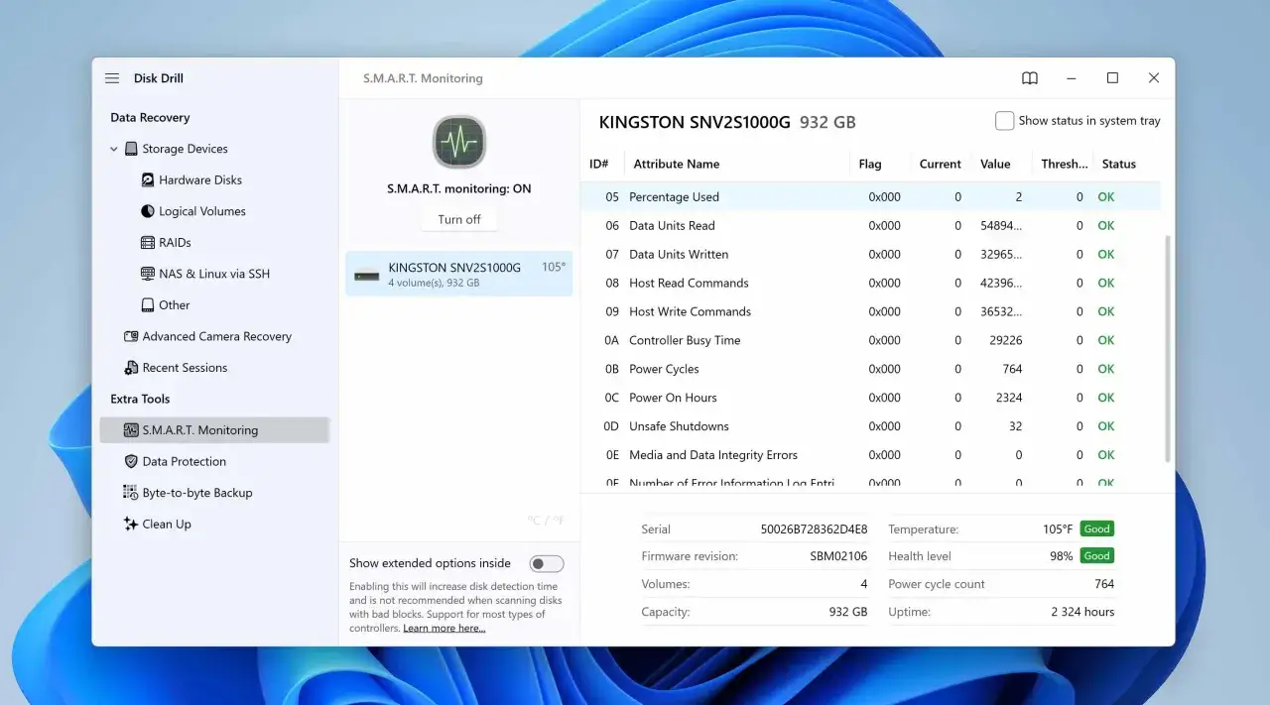The height and width of the screenshot is (705, 1270).
Task: Open Byte-to-byte Backup tool
Action: (x=196, y=493)
